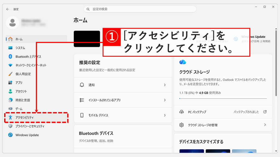Click the Privacy shield icon

[10, 126]
